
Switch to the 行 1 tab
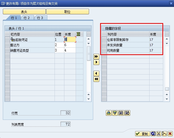(14, 18)
